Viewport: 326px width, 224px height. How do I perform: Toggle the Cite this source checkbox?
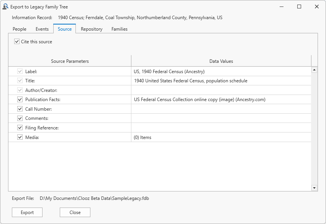coord(17,42)
